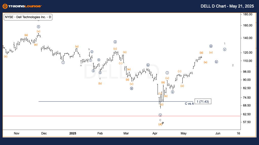Screen dimensions: 259x145
Task: Click the pink horizontal support line
Action: (x=122, y=116)
